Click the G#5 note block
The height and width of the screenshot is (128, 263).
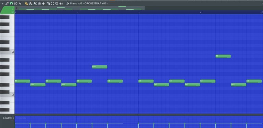[x=100, y=67]
